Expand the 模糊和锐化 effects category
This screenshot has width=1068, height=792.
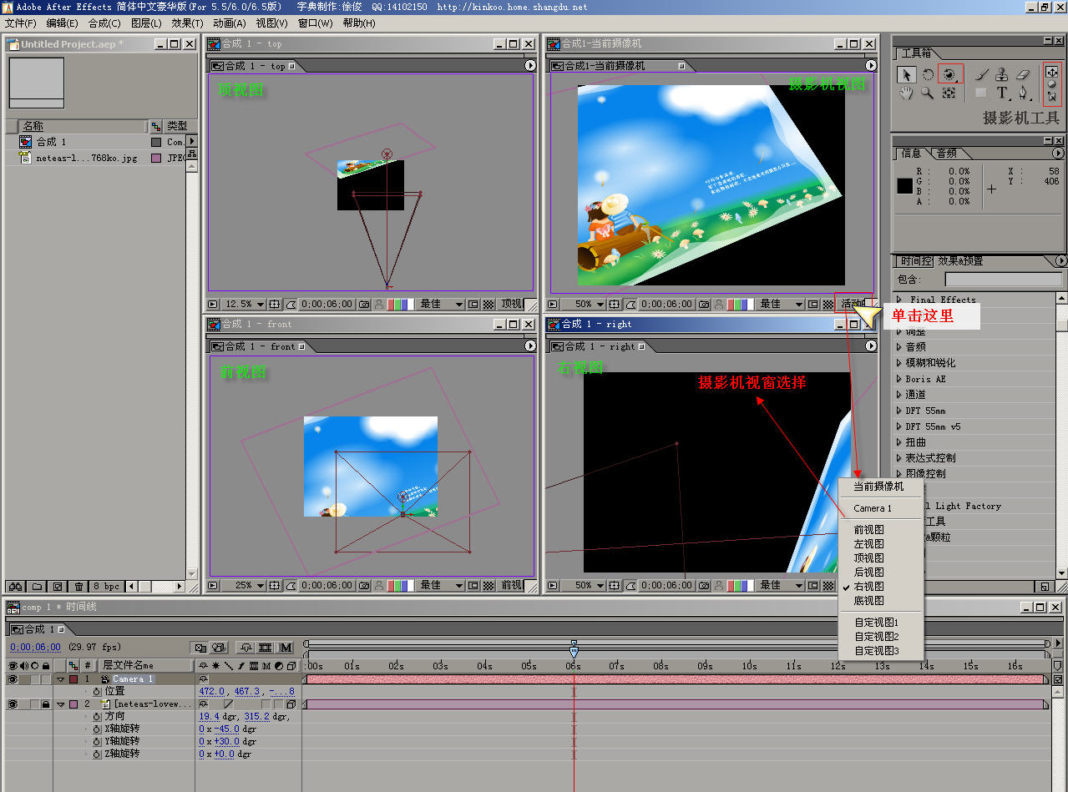coord(899,363)
